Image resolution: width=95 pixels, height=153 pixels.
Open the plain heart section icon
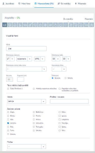[66, 25]
